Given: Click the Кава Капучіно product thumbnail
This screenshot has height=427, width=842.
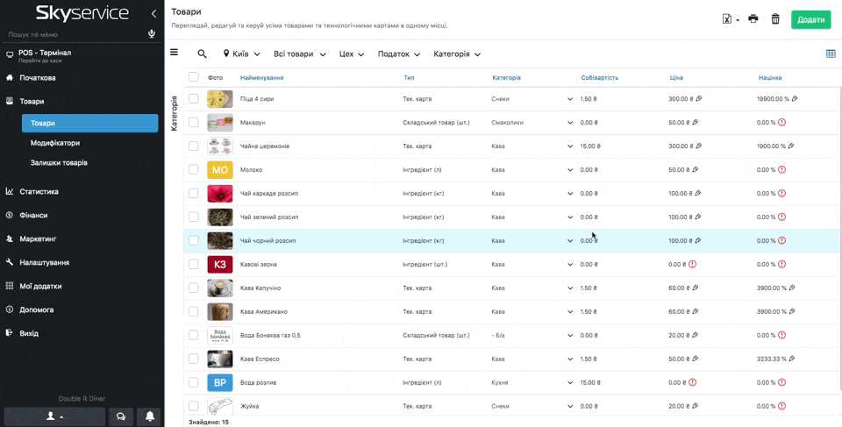Looking at the screenshot, I should pos(219,288).
